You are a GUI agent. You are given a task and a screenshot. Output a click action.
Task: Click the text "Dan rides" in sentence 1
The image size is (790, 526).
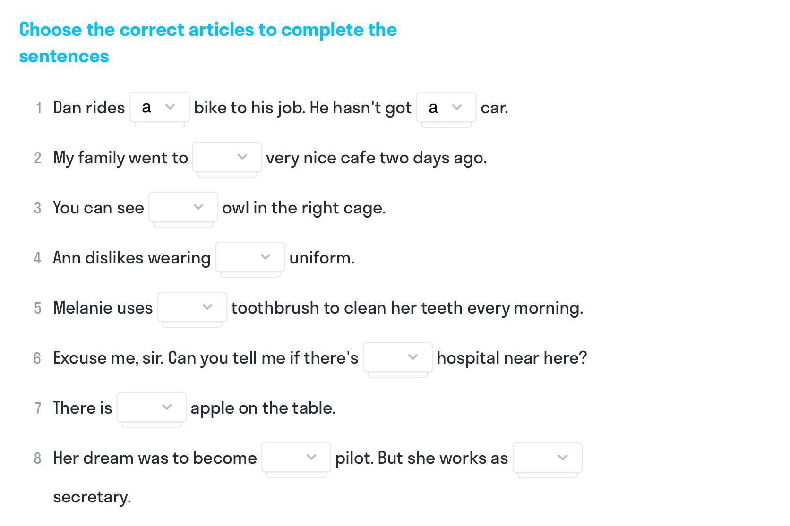point(89,108)
